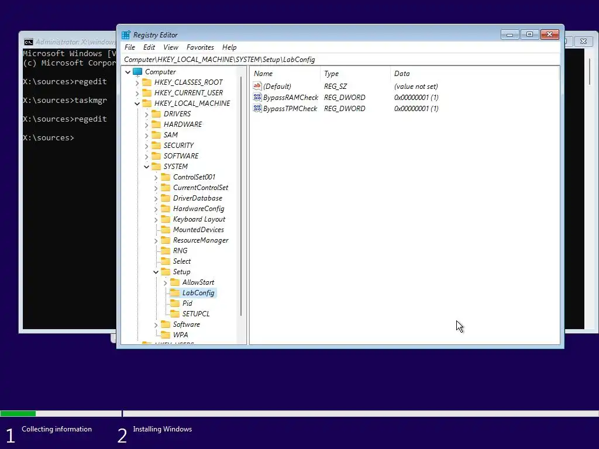The image size is (599, 449).
Task: Click the green setup progress bar
Action: click(18, 413)
